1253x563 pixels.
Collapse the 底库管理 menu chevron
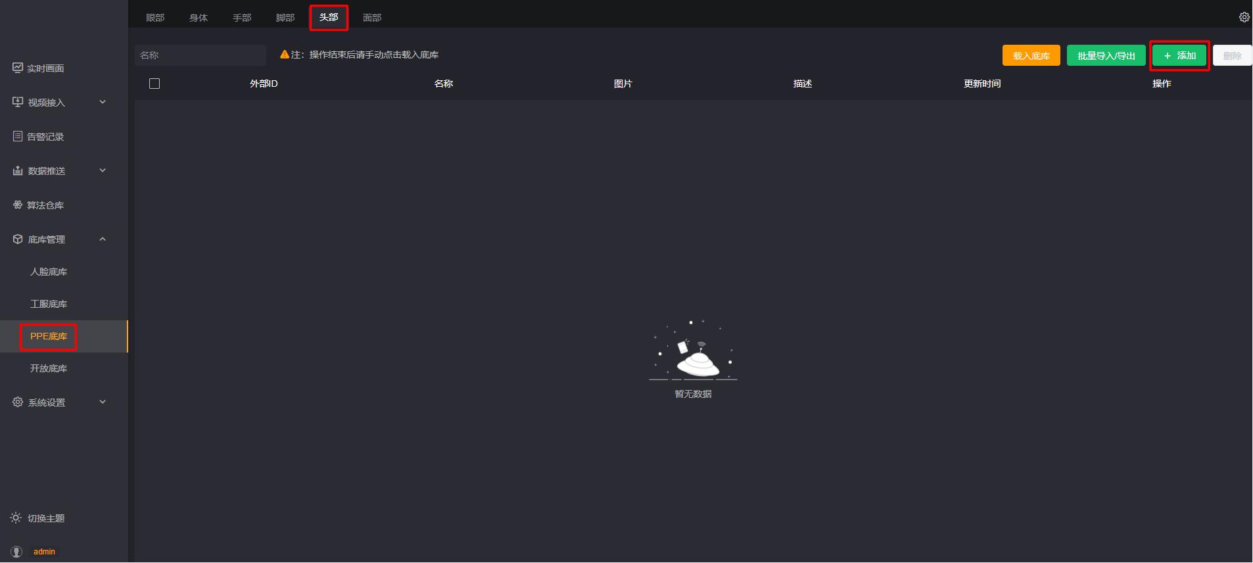[x=103, y=239]
